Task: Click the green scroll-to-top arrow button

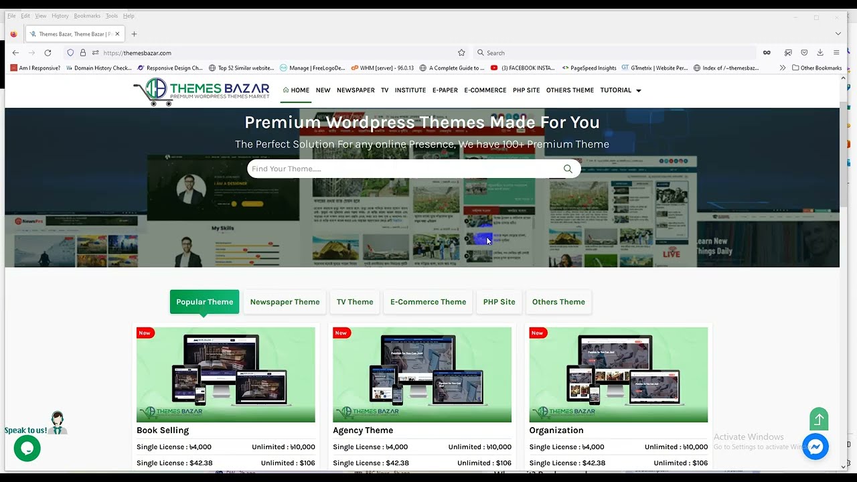Action: coord(819,420)
